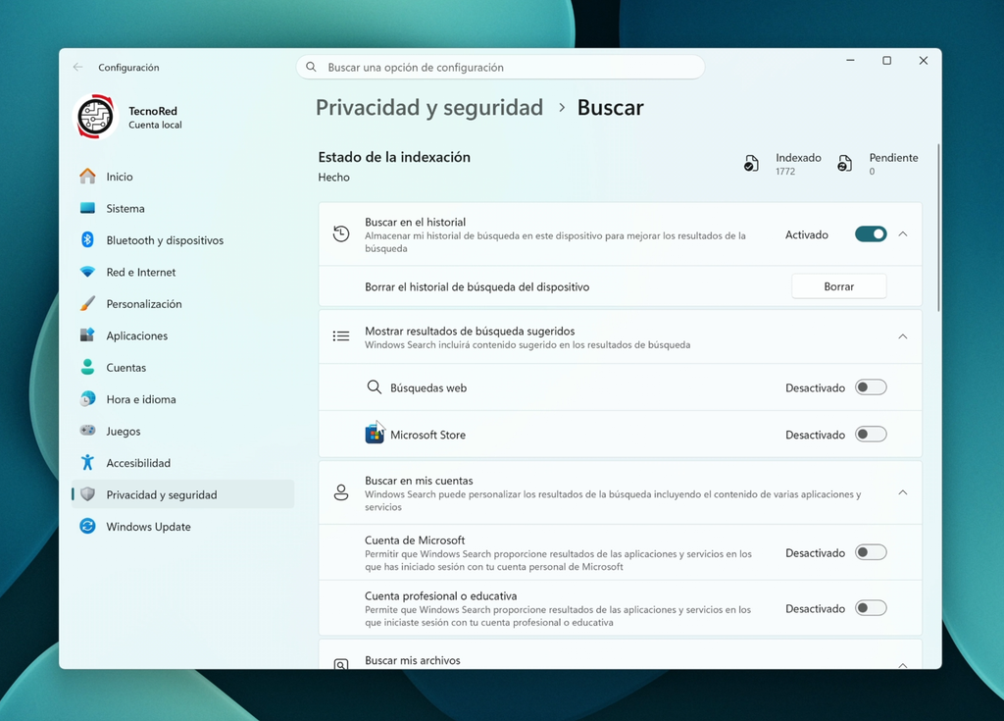
Task: Open Aplicaciones settings
Action: [182, 335]
